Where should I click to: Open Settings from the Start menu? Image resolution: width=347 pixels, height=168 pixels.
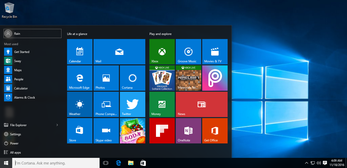[x=33, y=134]
